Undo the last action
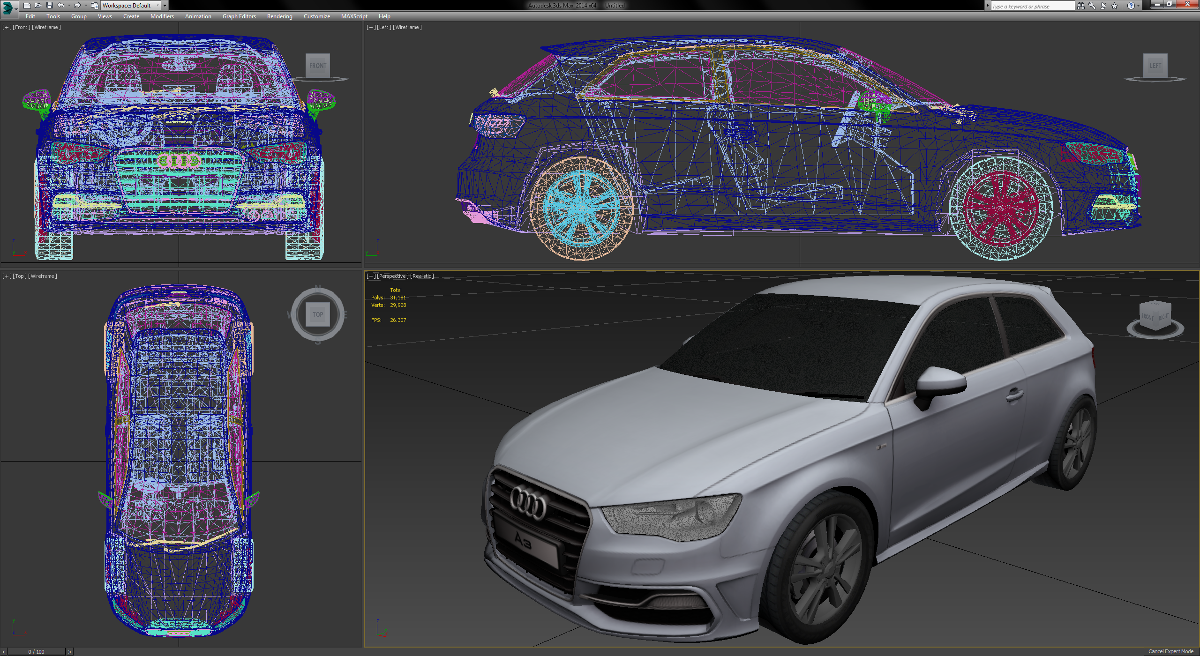This screenshot has height=656, width=1200. (60, 5)
